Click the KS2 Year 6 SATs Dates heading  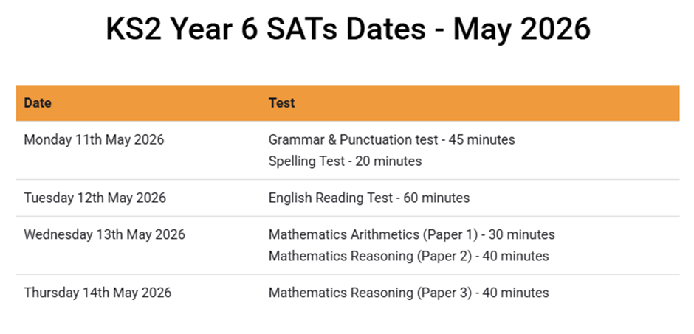tap(348, 29)
